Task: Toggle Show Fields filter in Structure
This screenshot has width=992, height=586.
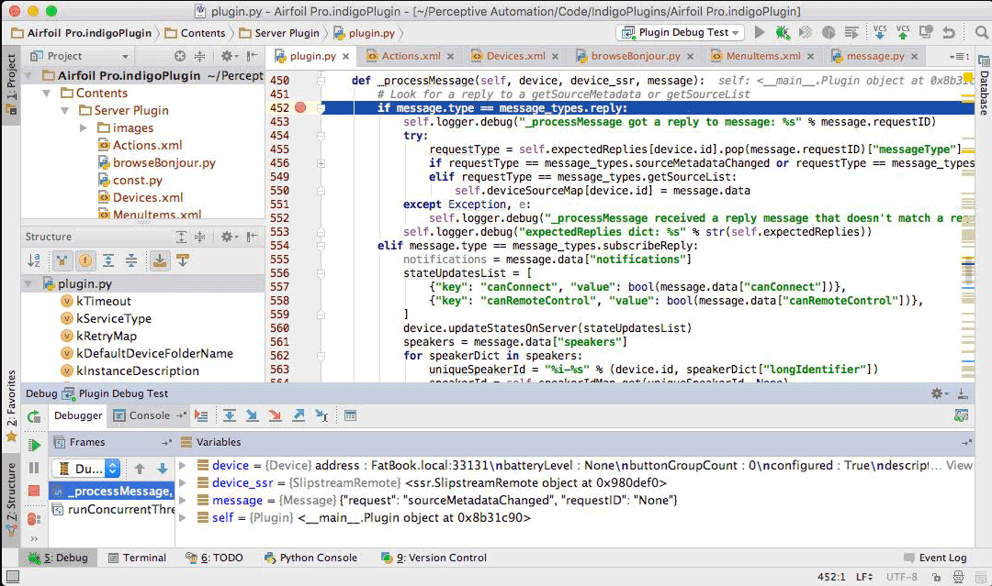Action: [x=85, y=261]
